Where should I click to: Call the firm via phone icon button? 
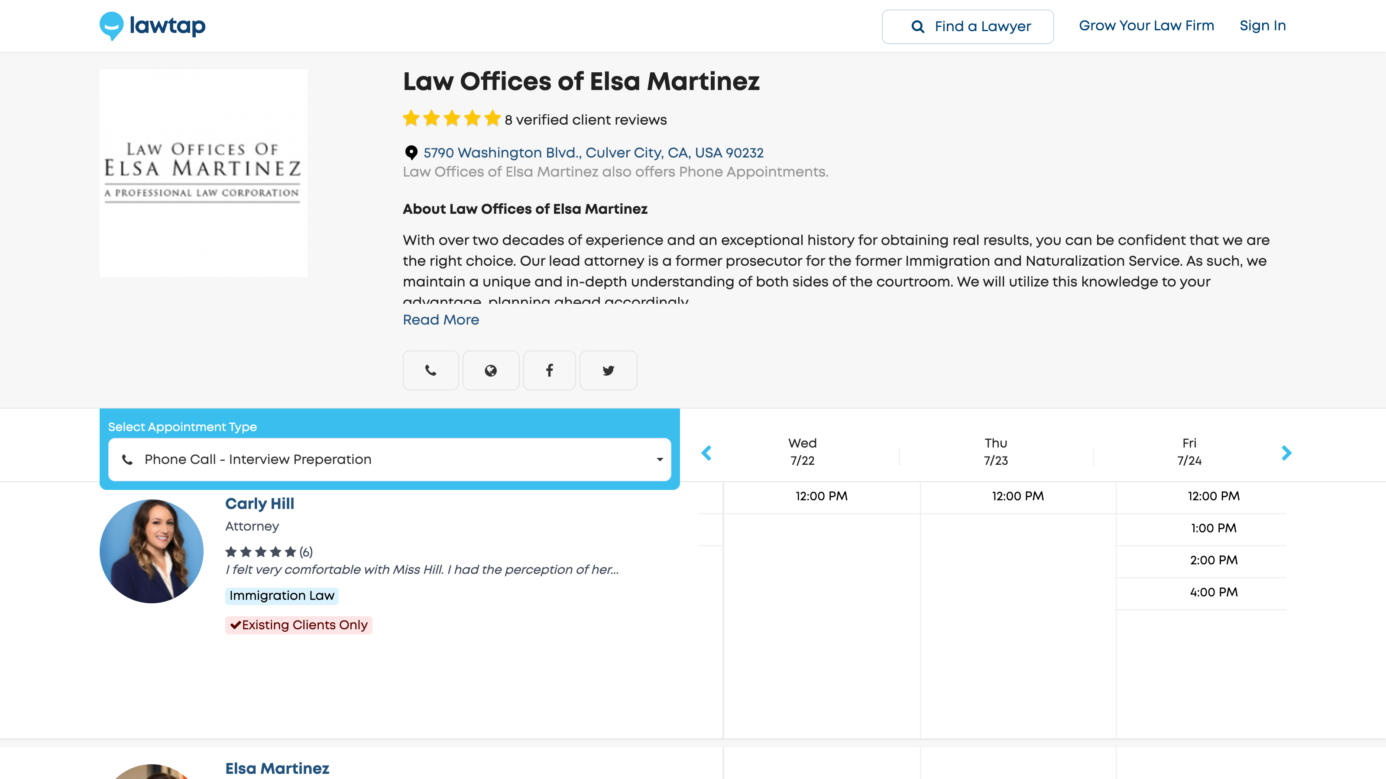[431, 370]
